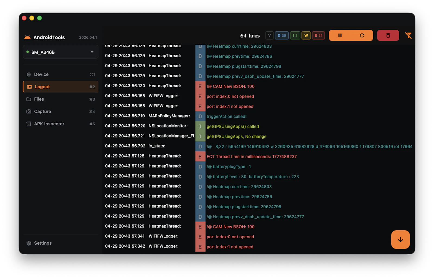The image size is (434, 279).
Task: Clear the log with the trash button
Action: coord(388,35)
